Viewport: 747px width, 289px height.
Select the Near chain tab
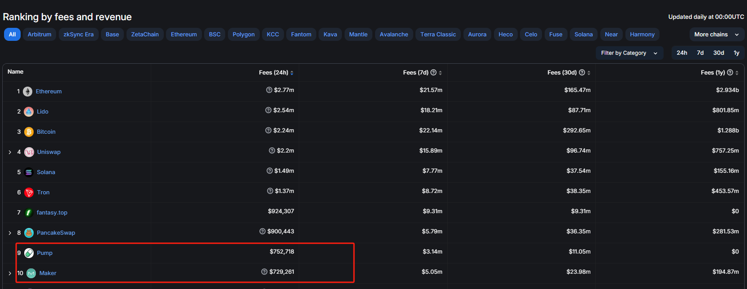pos(611,35)
